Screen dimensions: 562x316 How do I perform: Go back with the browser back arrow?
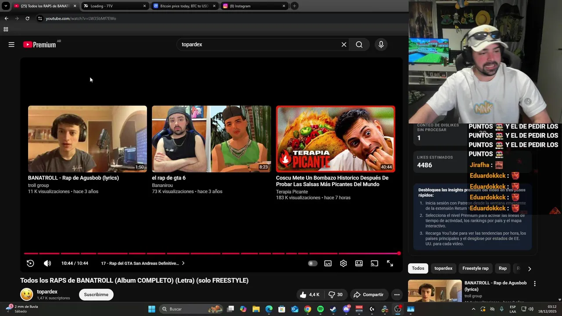tap(6, 18)
